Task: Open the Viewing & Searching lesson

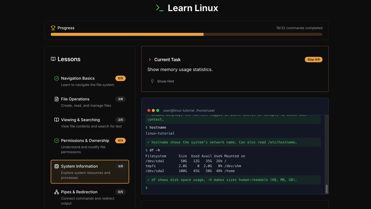Action: point(90,123)
